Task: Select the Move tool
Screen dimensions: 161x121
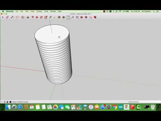Action: (37, 17)
